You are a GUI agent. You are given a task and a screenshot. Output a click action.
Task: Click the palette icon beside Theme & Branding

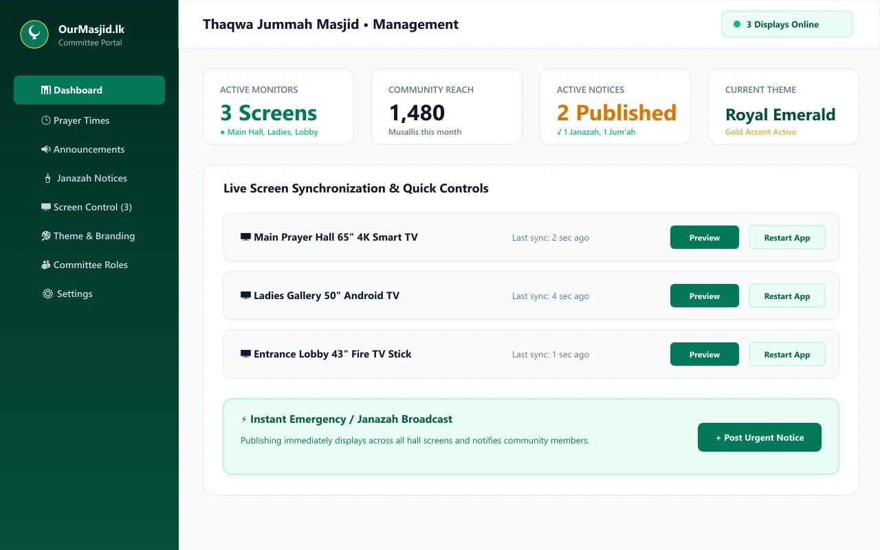[46, 236]
